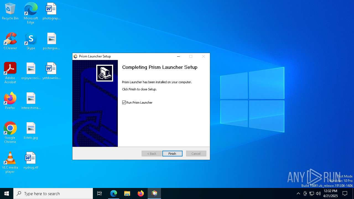Select the postergue... image file icon

[x=51, y=41]
